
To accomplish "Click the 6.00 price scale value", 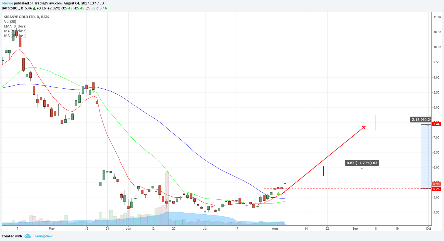I will pos(436,167).
